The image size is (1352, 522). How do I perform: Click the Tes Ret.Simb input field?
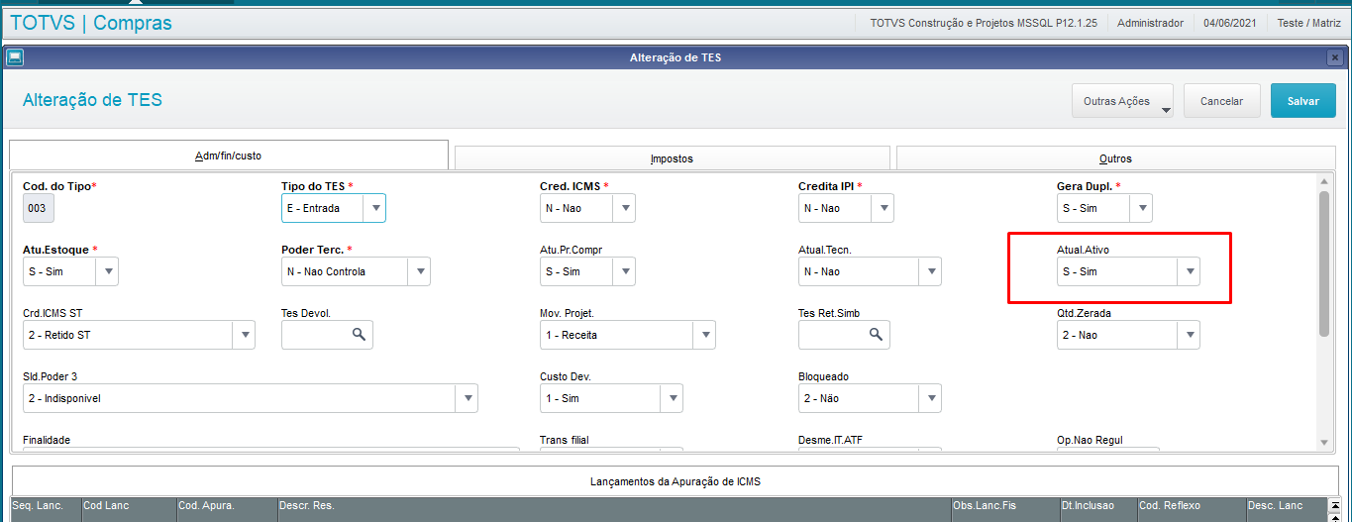click(844, 335)
